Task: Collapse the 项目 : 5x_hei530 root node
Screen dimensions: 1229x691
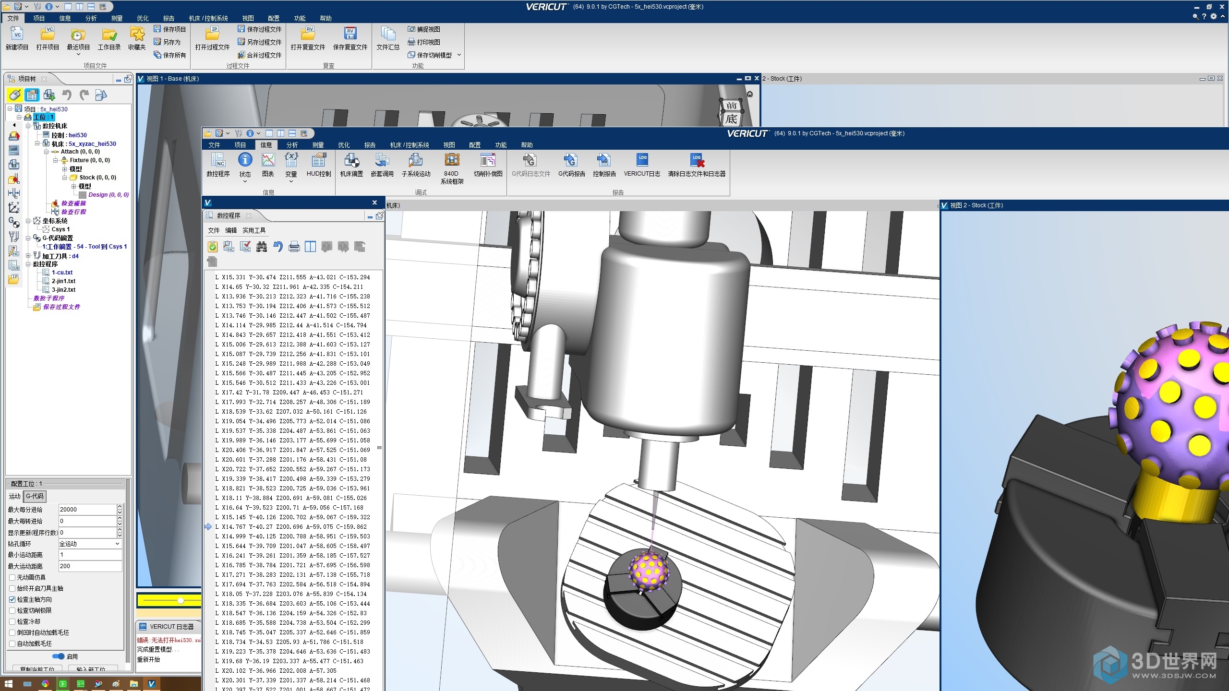Action: 10,109
